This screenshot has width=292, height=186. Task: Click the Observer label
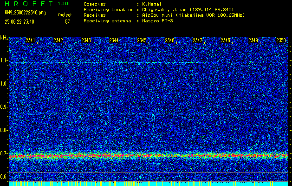(x=95, y=4)
